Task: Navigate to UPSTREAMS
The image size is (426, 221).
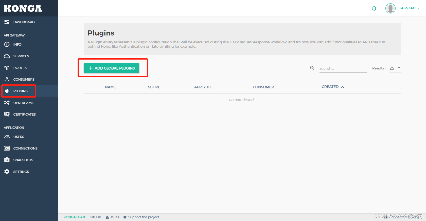Action: point(29,103)
